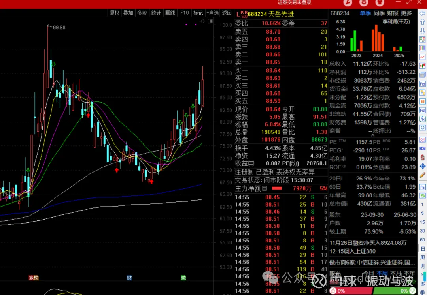Click the 涨榜 marker on chart bottom
This screenshot has height=295, width=427.
[34, 278]
